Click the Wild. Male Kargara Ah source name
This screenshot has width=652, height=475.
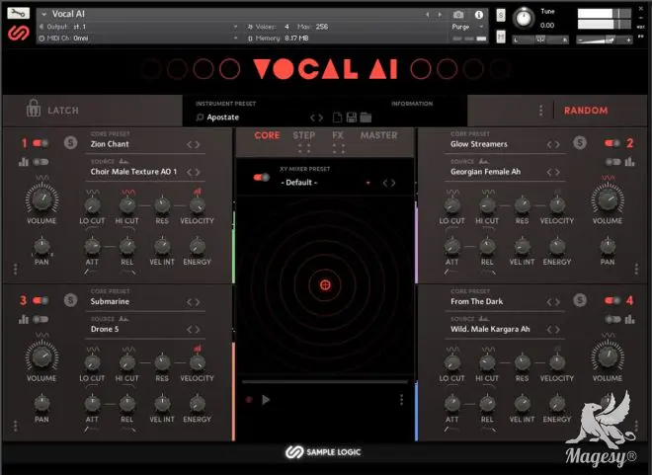(490, 329)
